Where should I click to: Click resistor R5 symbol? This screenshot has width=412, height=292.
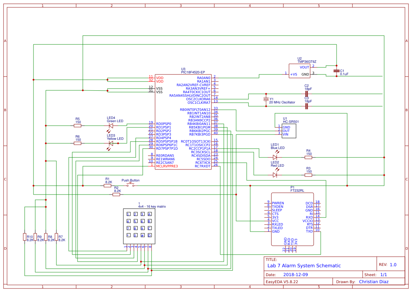point(78,126)
